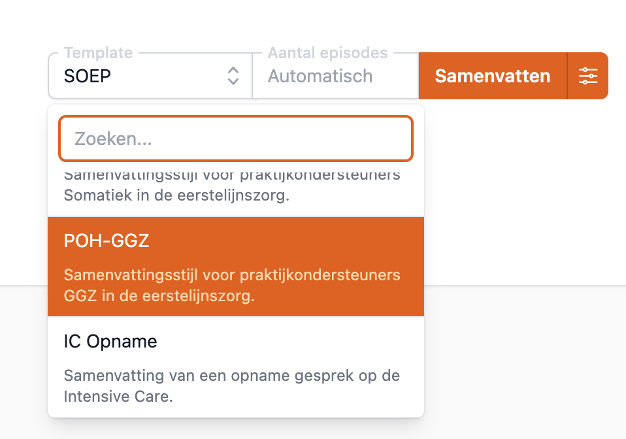The width and height of the screenshot is (626, 439).
Task: Click 'Samenvatting van een opname gesprek' description
Action: 231,376
